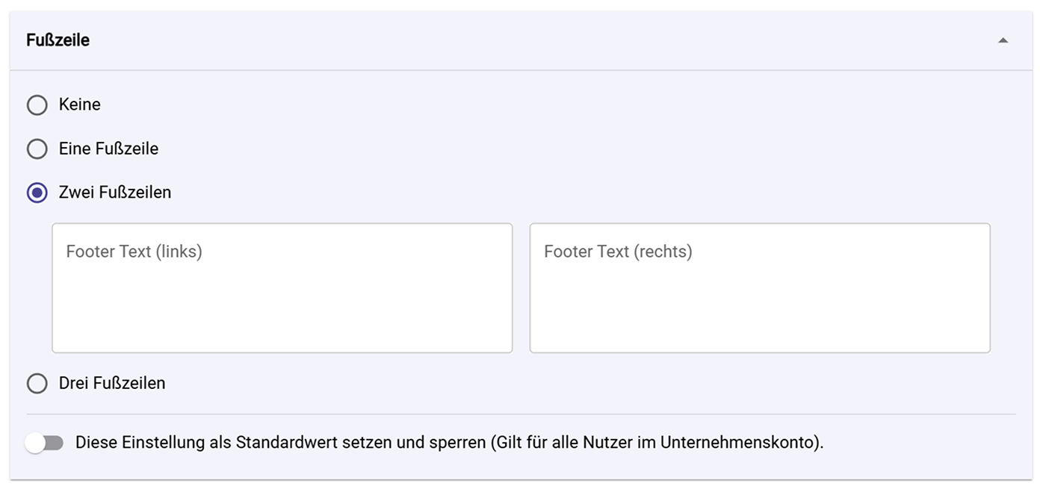Click the "Gilt für alle Nutzer" parenthetical text
This screenshot has height=489, width=1040.
pos(657,442)
